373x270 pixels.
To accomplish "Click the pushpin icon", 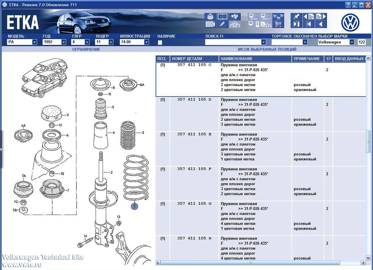I will pos(296,17).
